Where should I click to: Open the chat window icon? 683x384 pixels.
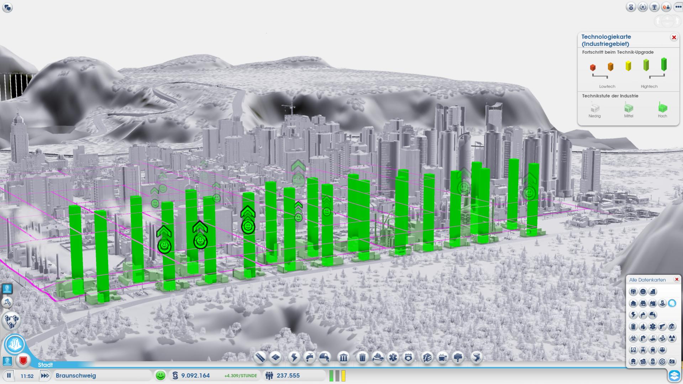click(7, 7)
